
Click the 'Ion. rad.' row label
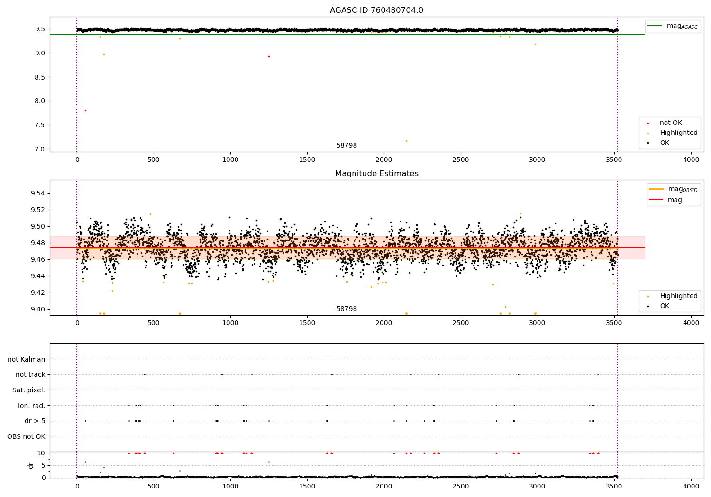pyautogui.click(x=32, y=406)
